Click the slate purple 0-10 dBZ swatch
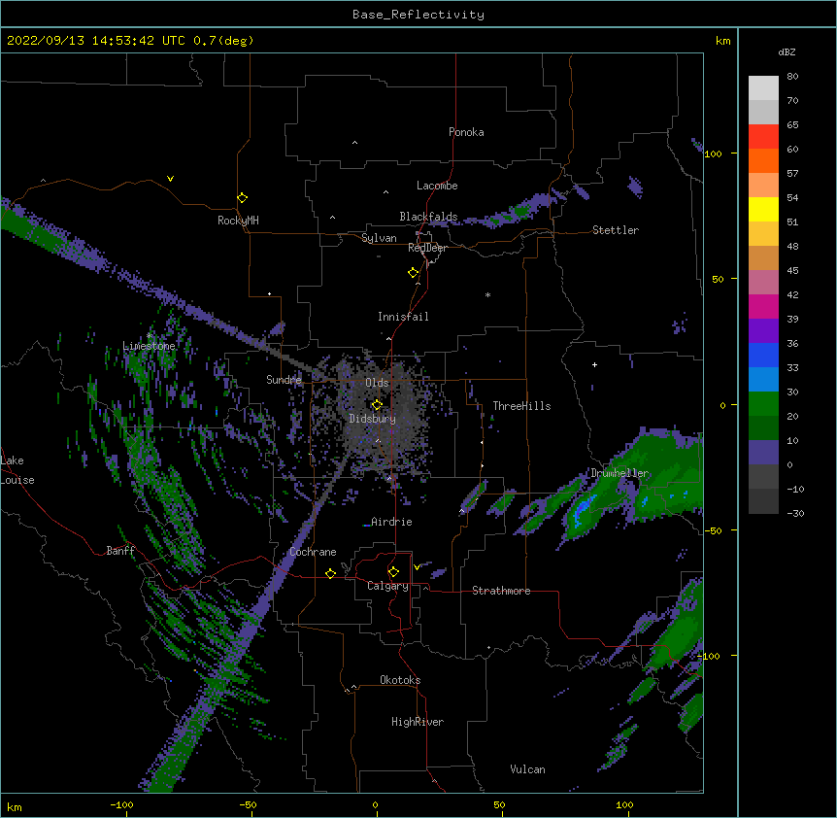 763,453
